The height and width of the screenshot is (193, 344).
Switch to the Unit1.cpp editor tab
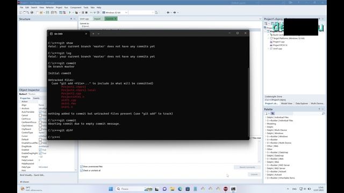pyautogui.click(x=84, y=19)
